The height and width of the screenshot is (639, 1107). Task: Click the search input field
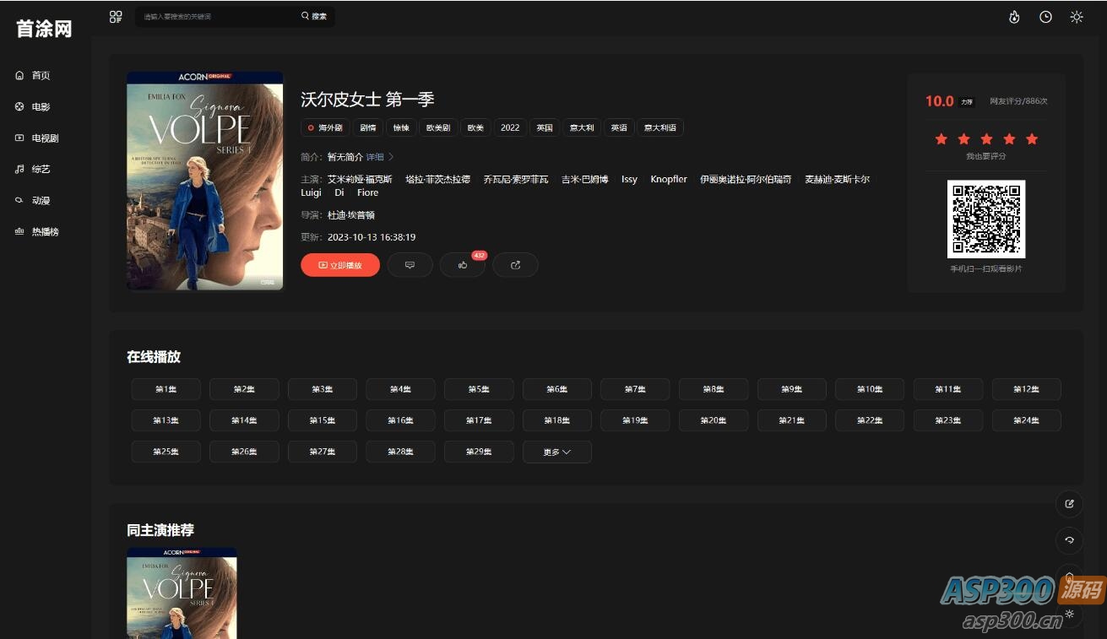(211, 15)
